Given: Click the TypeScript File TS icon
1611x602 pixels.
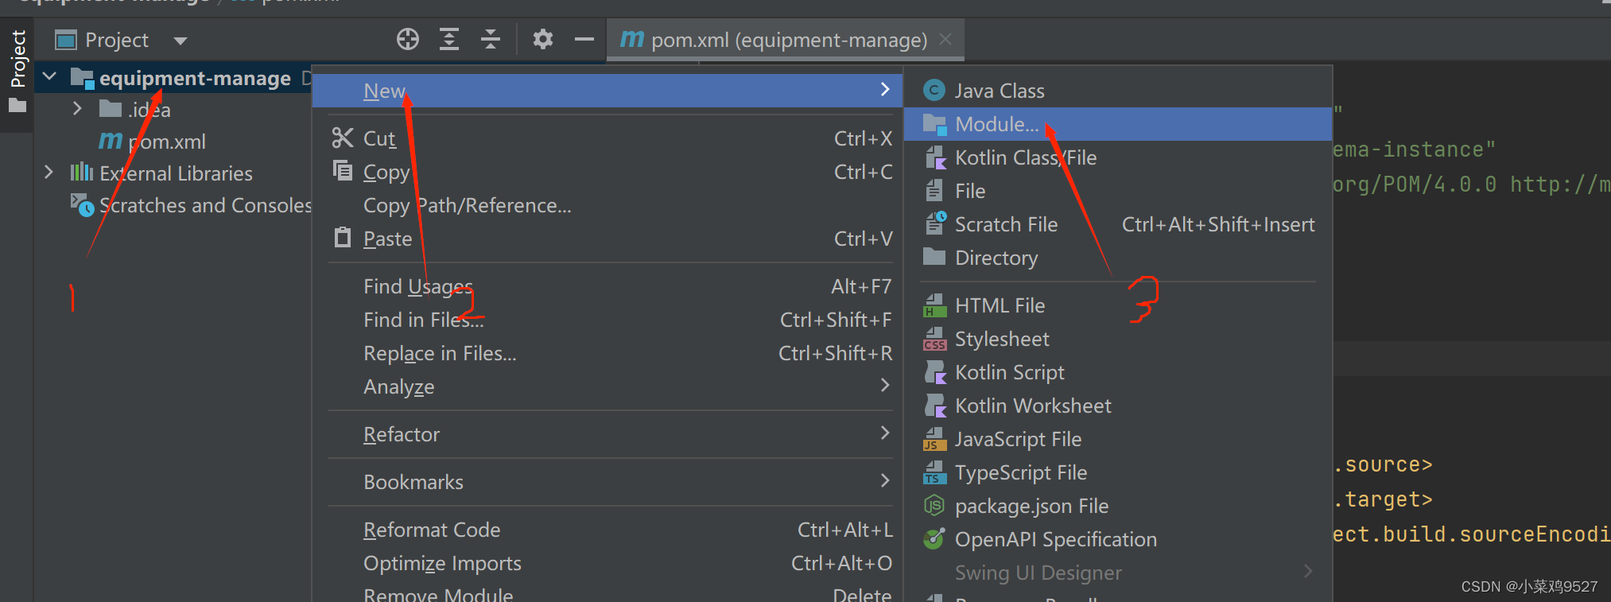Looking at the screenshot, I should coord(935,472).
